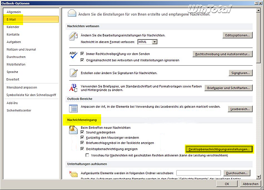Screen dimensions: 264x190
Task: Click the help question mark in the title bar
Action: pos(256,3)
